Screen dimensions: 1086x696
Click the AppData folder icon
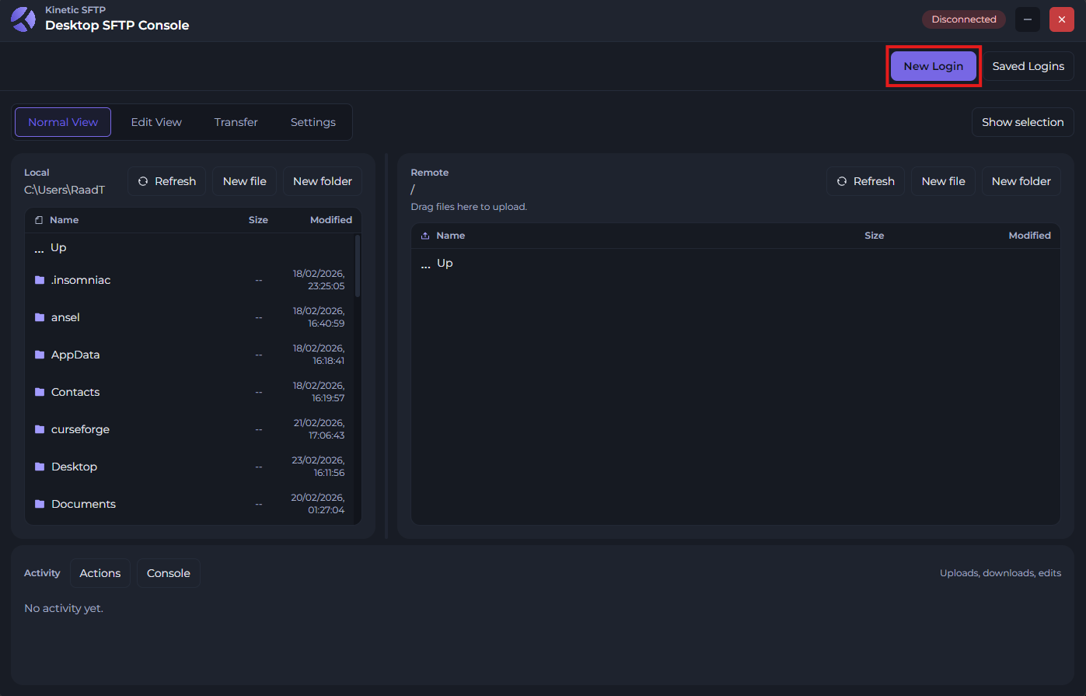(40, 355)
